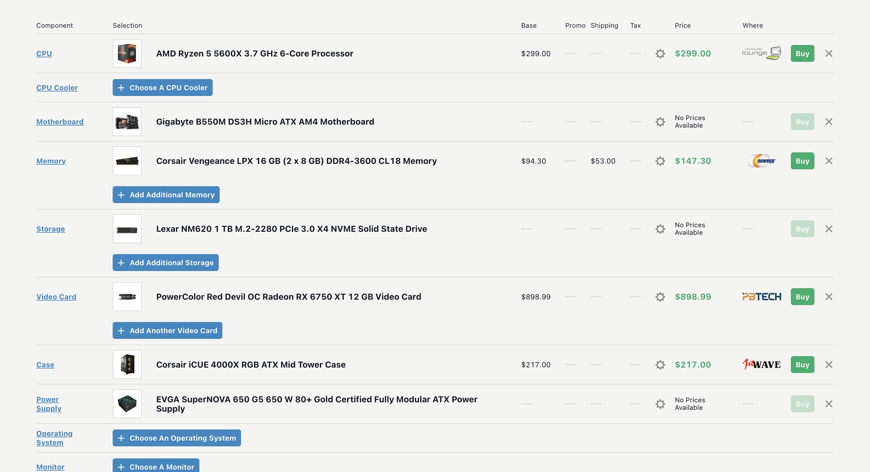Open price settings gear for CPU row
The image size is (870, 472).
(x=660, y=53)
